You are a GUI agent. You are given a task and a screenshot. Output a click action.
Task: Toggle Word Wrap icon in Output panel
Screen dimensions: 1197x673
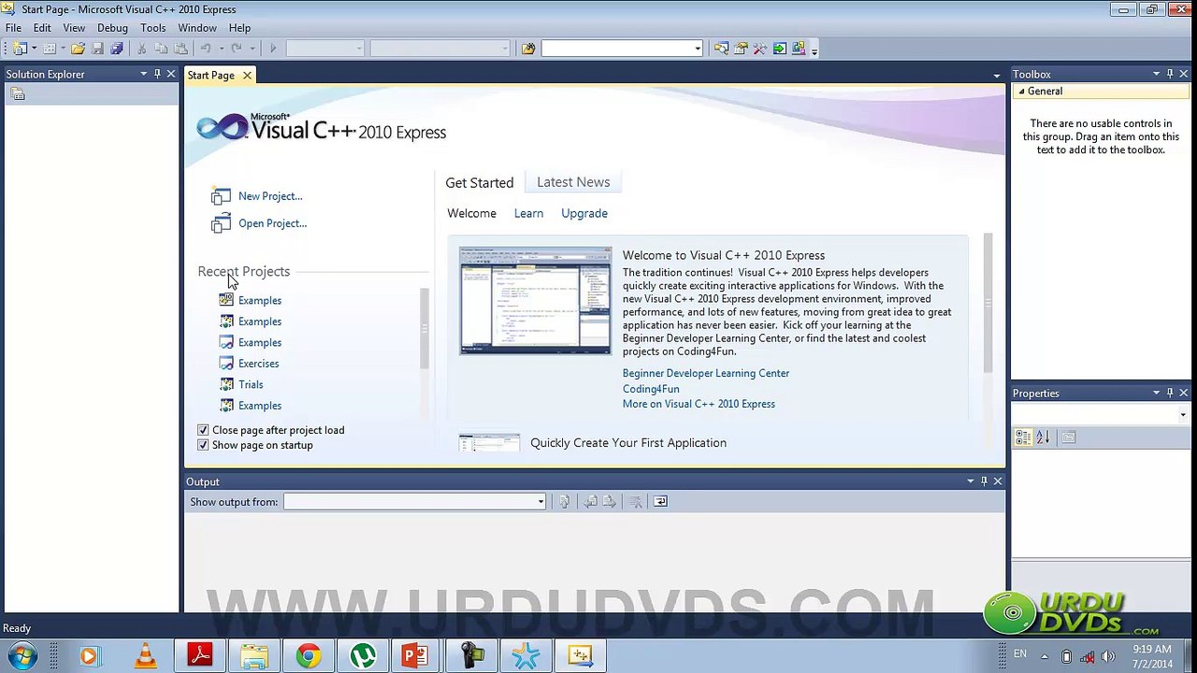coord(660,502)
